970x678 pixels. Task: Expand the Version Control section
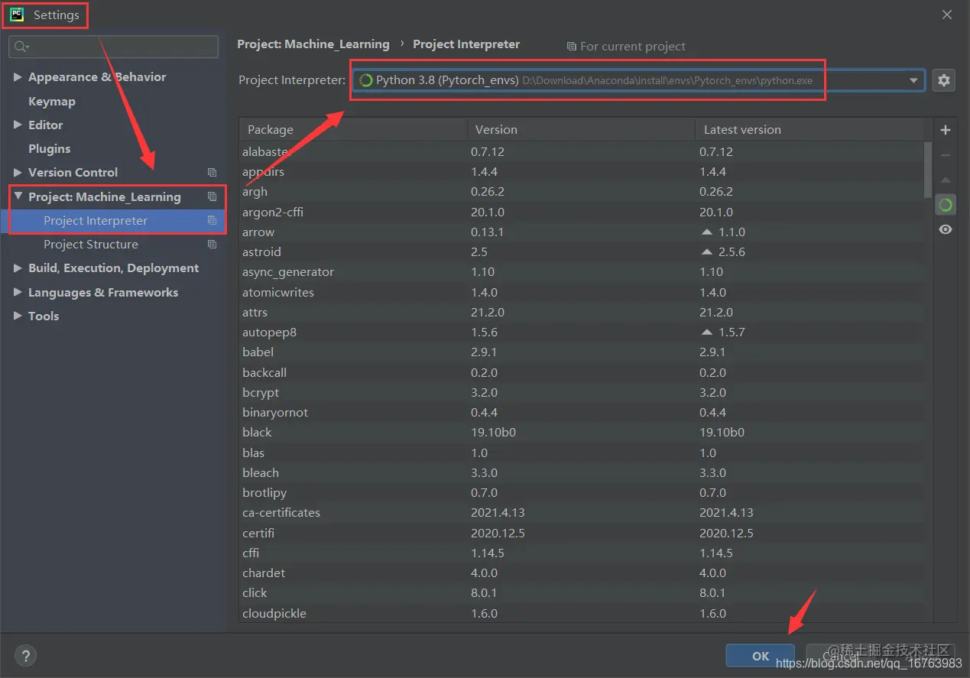18,173
